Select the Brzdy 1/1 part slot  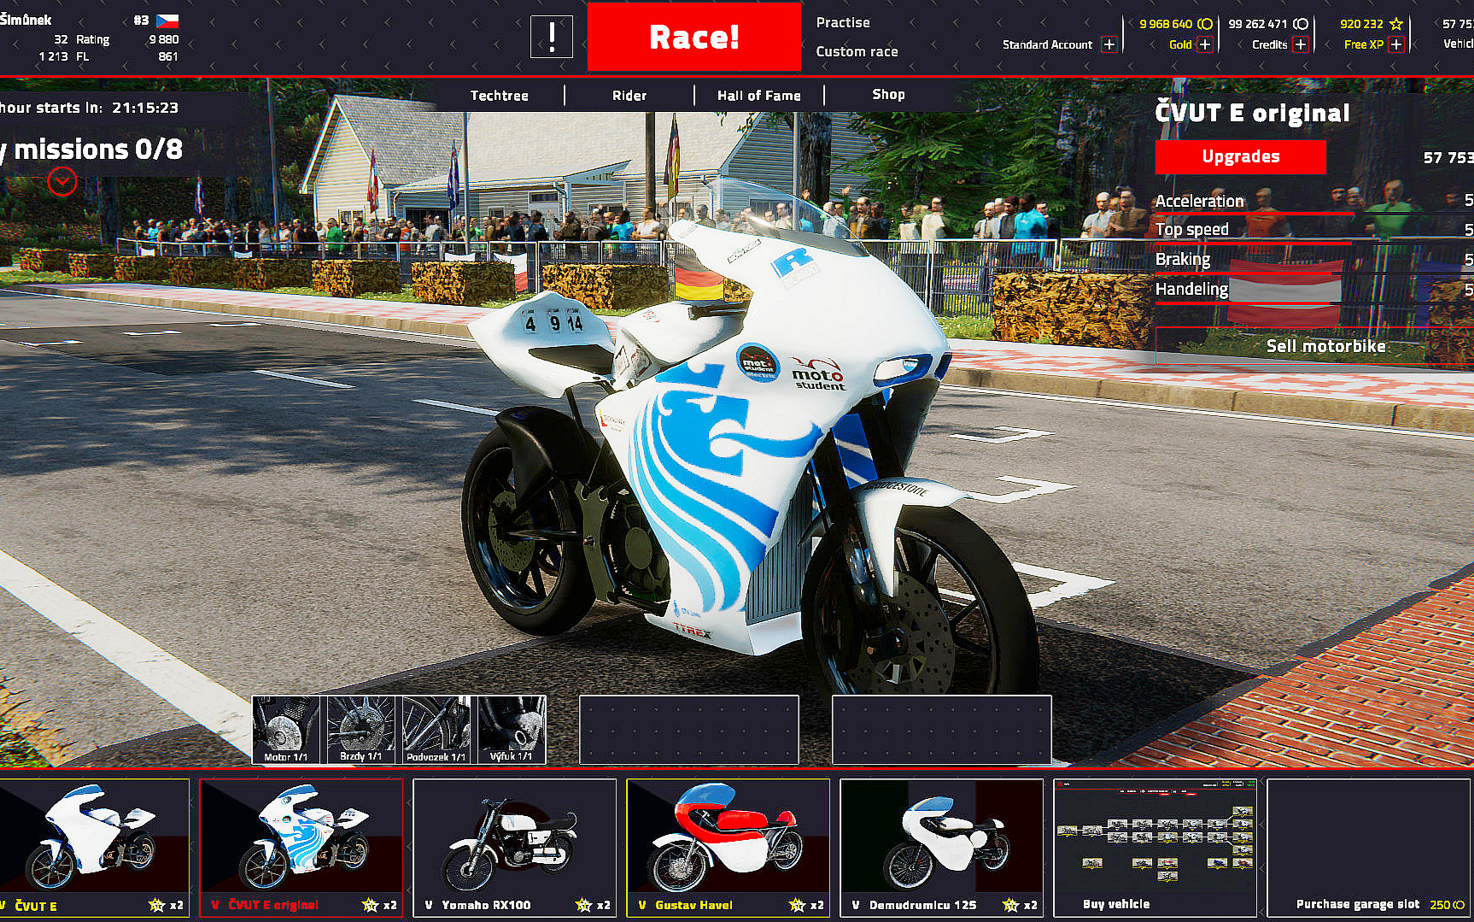pyautogui.click(x=360, y=730)
